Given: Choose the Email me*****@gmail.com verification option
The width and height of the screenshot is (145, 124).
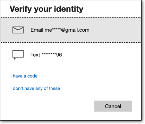Looking at the screenshot, I should (x=71, y=30).
